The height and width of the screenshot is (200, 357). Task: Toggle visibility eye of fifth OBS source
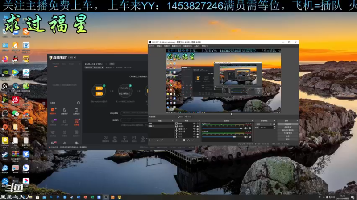point(195,134)
